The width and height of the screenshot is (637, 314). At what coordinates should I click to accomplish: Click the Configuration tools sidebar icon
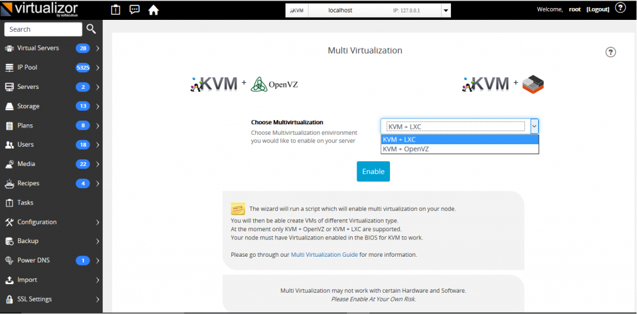click(9, 222)
